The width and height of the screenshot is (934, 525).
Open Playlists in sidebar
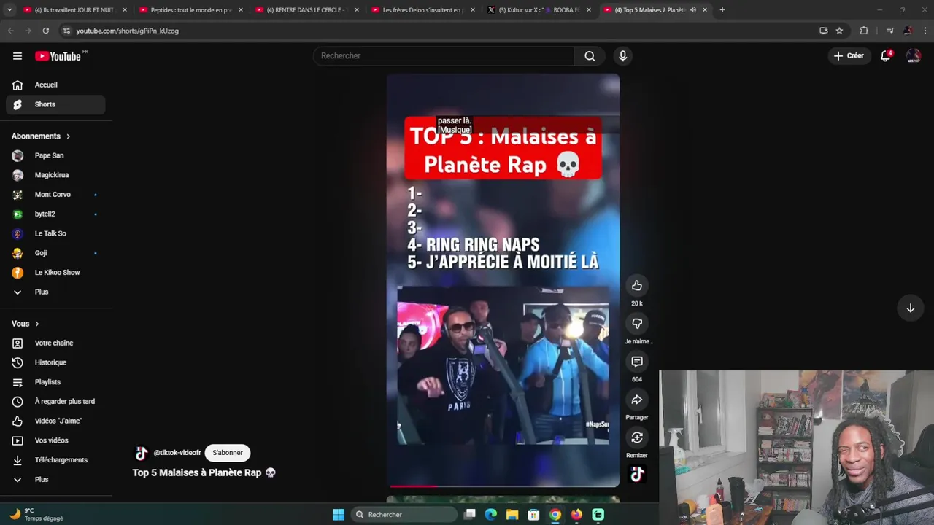click(x=55, y=382)
